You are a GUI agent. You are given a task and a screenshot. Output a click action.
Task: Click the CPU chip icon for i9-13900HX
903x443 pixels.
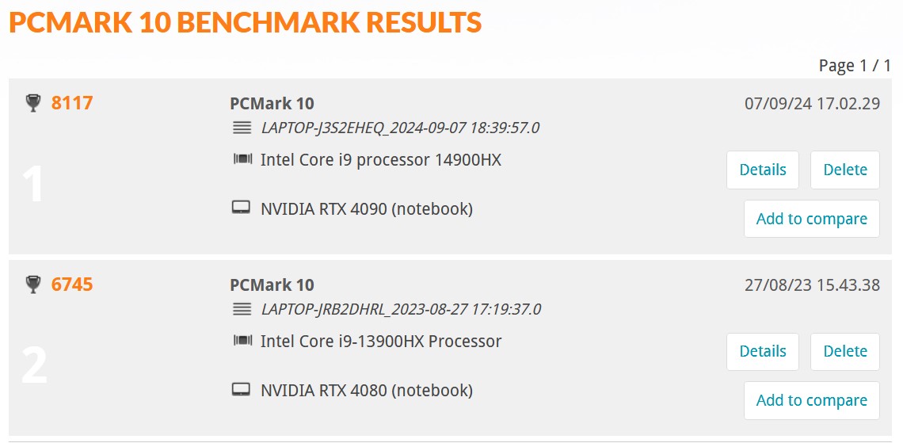click(242, 341)
